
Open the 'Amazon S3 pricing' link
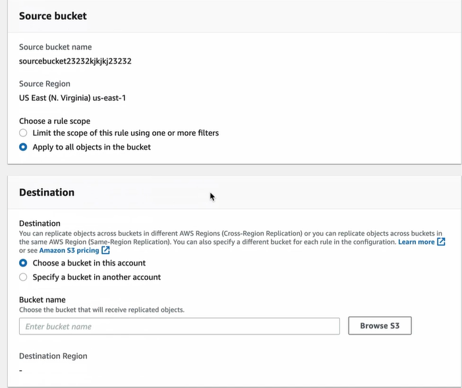[69, 250]
